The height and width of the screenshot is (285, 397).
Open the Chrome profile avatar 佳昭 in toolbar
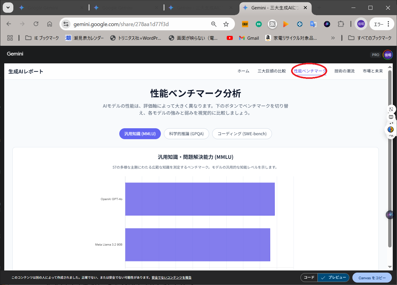click(361, 24)
